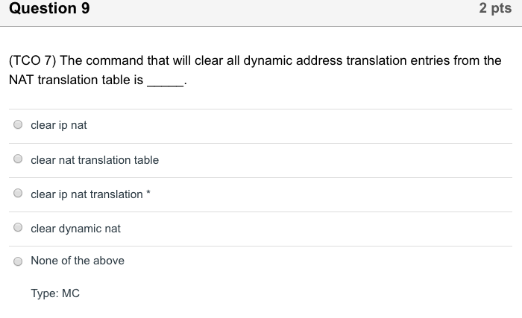
Task: Click the 'clear ip nat translation *' label text
Action: coord(87,194)
